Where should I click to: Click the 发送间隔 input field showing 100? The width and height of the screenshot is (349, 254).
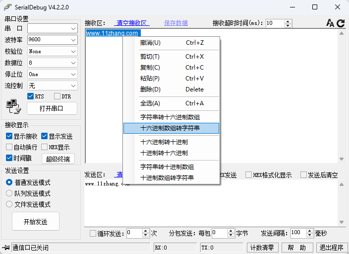click(x=298, y=233)
